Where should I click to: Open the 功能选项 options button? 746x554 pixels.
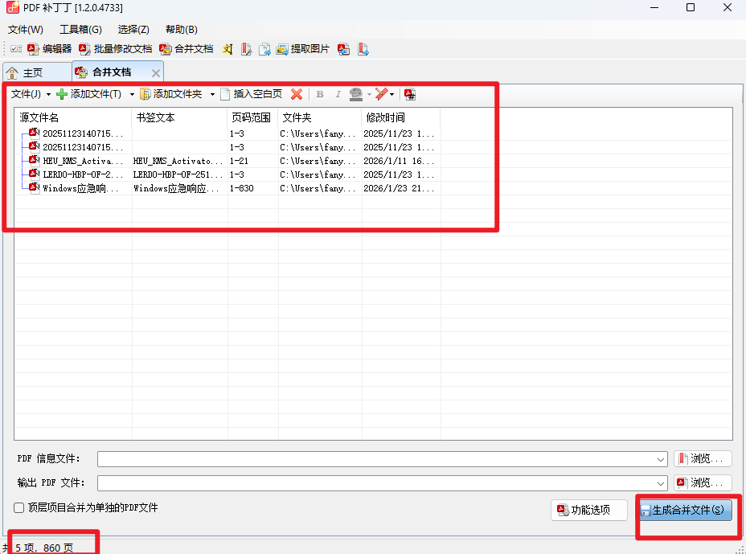click(589, 511)
